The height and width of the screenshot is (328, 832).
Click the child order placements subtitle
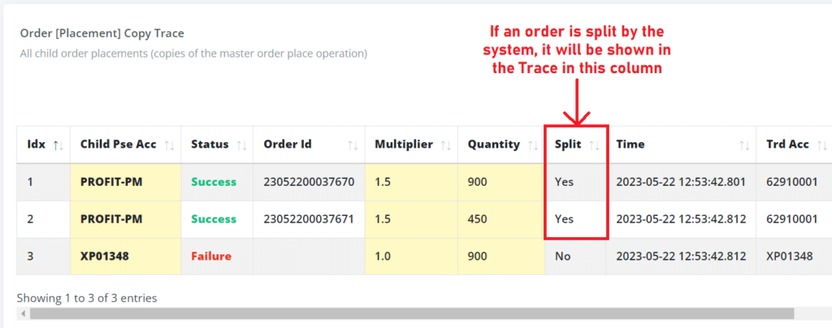tap(193, 54)
